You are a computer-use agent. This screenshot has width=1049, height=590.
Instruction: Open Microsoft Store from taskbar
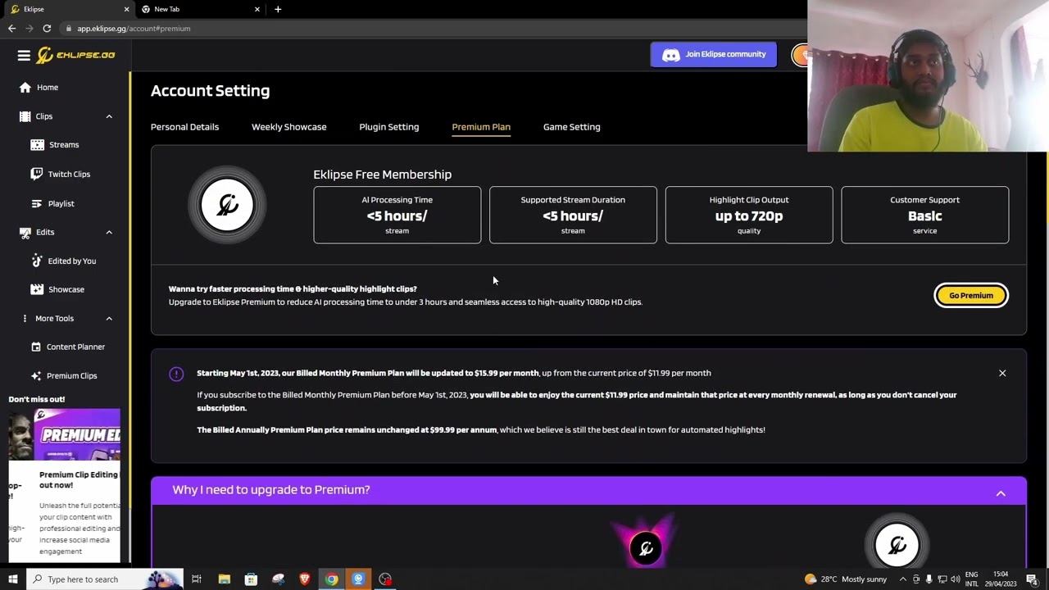251,579
